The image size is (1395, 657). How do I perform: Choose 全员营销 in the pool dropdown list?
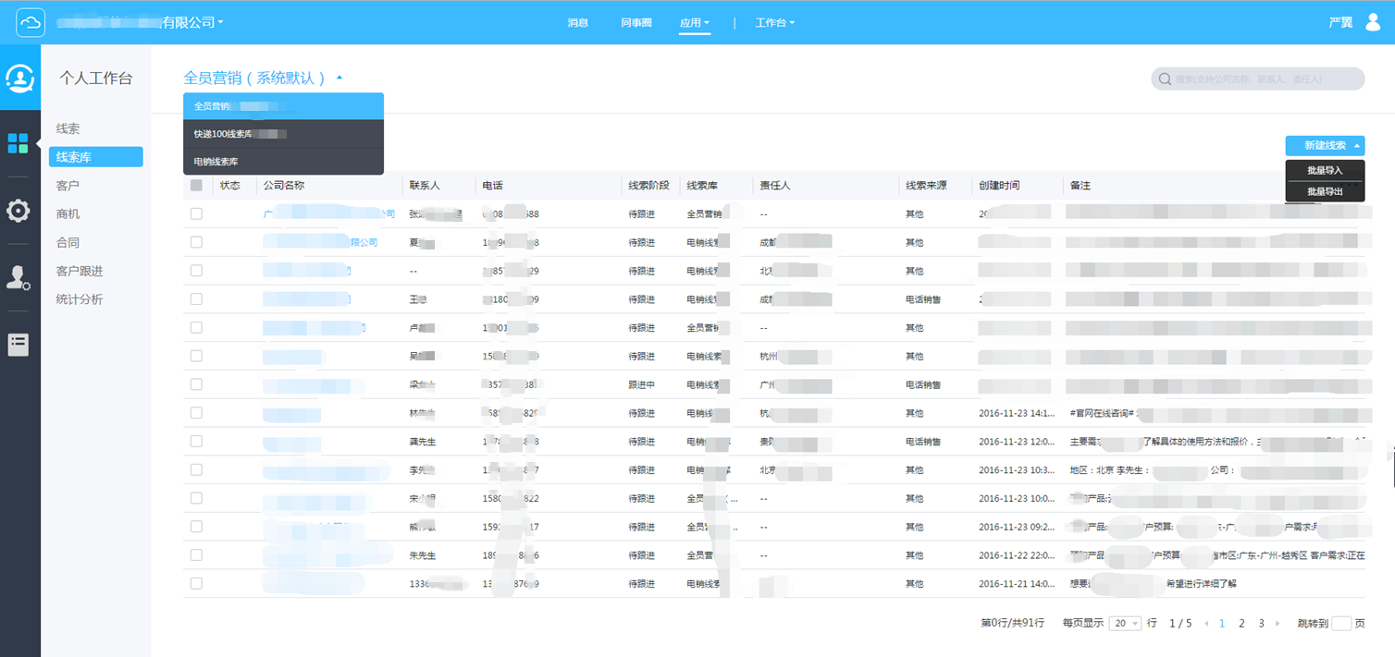tap(283, 106)
